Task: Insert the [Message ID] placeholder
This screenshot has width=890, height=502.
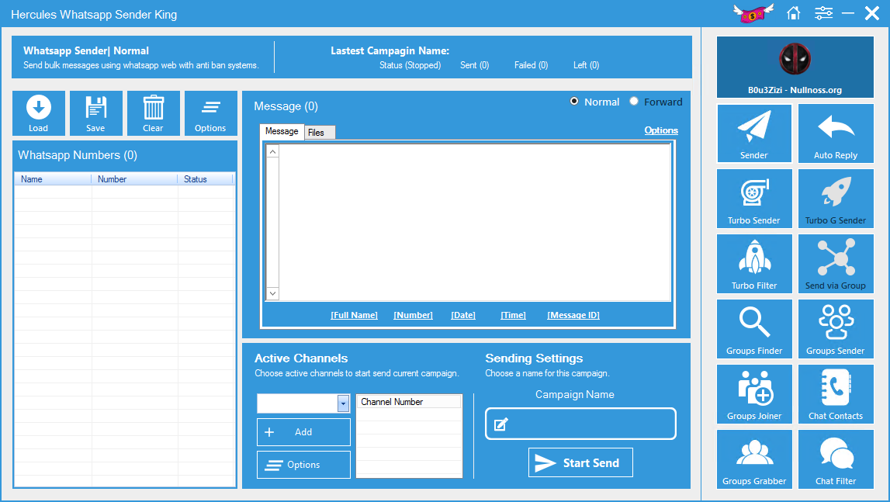Action: pyautogui.click(x=573, y=315)
